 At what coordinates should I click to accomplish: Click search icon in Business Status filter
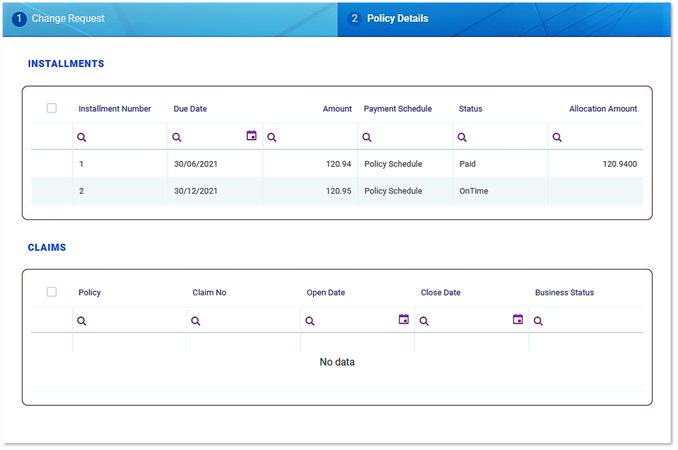click(x=538, y=321)
